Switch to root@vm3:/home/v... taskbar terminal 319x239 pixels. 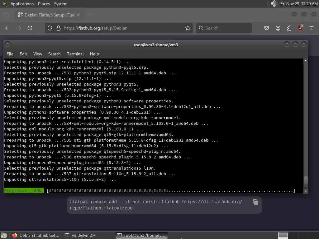[x=142, y=235]
